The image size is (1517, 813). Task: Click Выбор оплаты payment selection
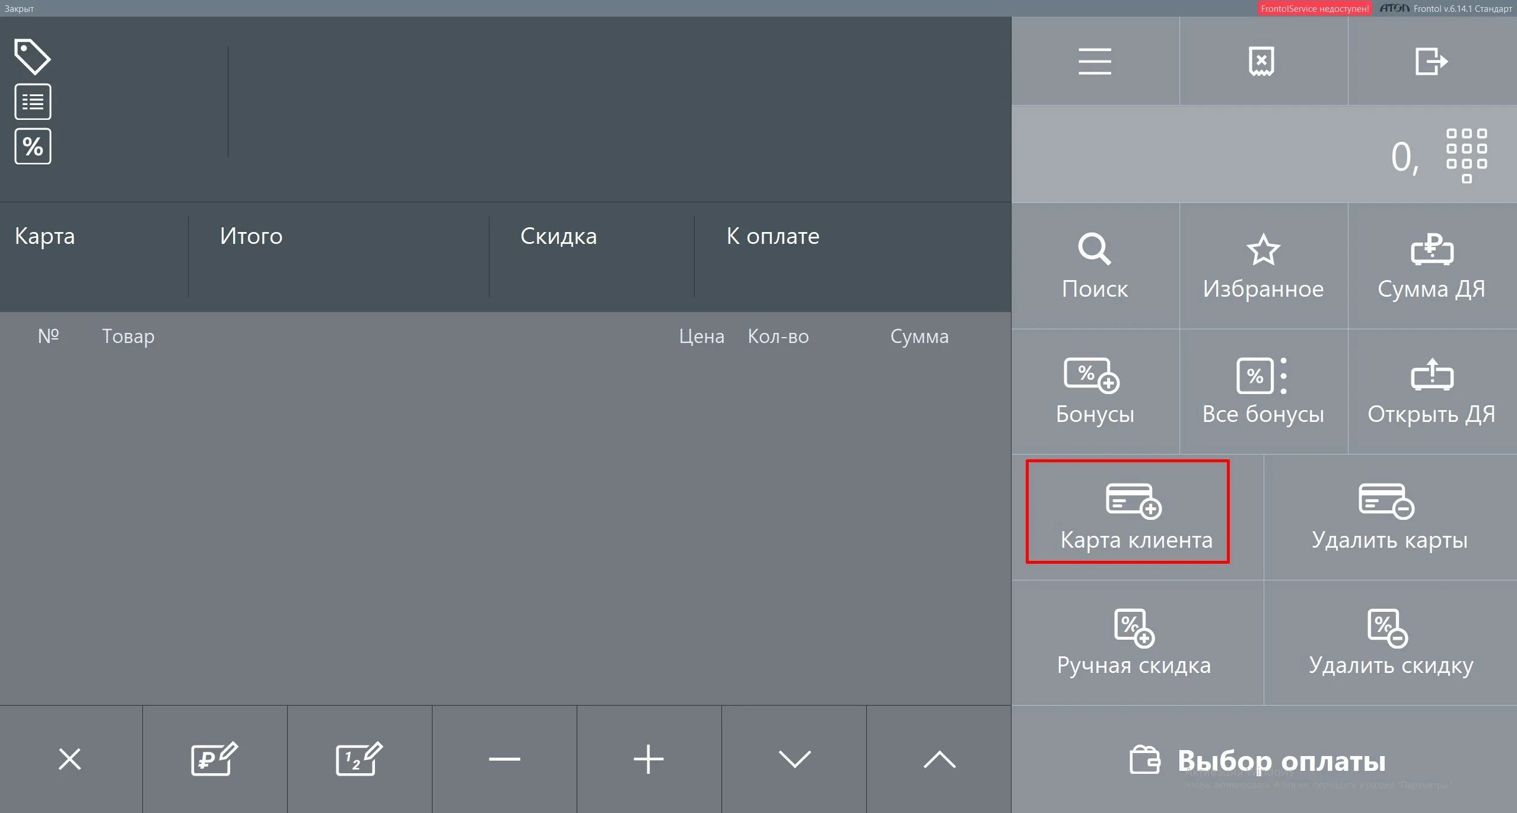click(1264, 760)
